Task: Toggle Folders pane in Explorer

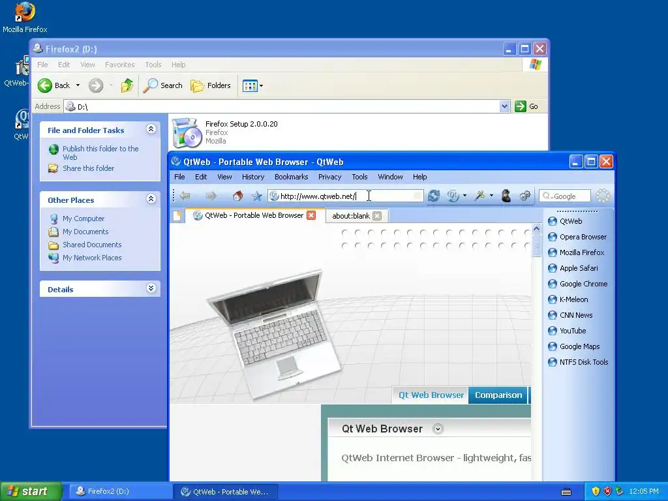Action: (x=211, y=85)
